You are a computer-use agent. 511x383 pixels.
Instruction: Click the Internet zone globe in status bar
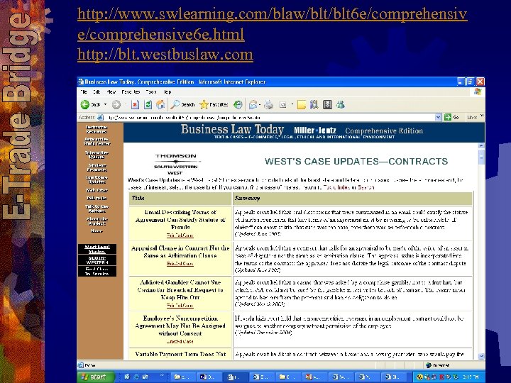tap(429, 365)
